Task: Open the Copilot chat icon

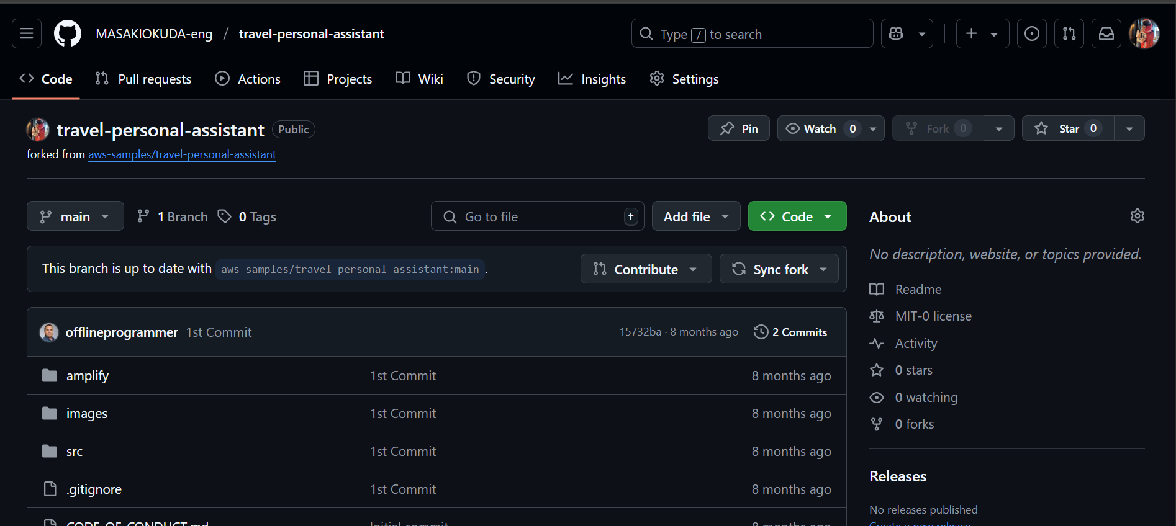Action: click(896, 33)
